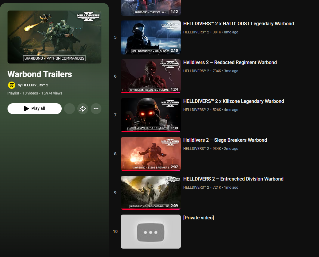Click the 2:09 duration badge on Entrenched thumbnail

coord(174,206)
